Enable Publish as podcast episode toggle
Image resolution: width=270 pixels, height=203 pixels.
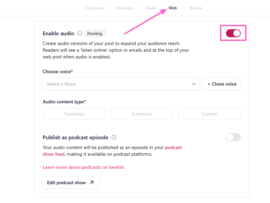233,137
